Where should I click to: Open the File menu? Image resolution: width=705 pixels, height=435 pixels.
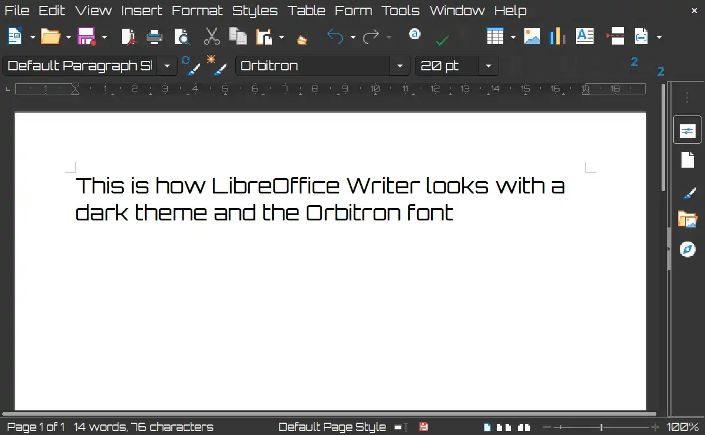16,11
